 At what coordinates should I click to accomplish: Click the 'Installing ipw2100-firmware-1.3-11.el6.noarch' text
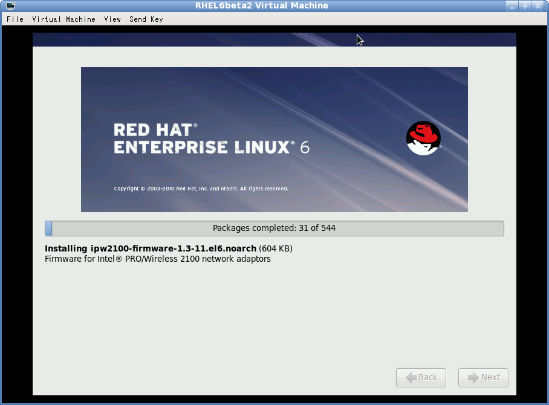(x=151, y=248)
